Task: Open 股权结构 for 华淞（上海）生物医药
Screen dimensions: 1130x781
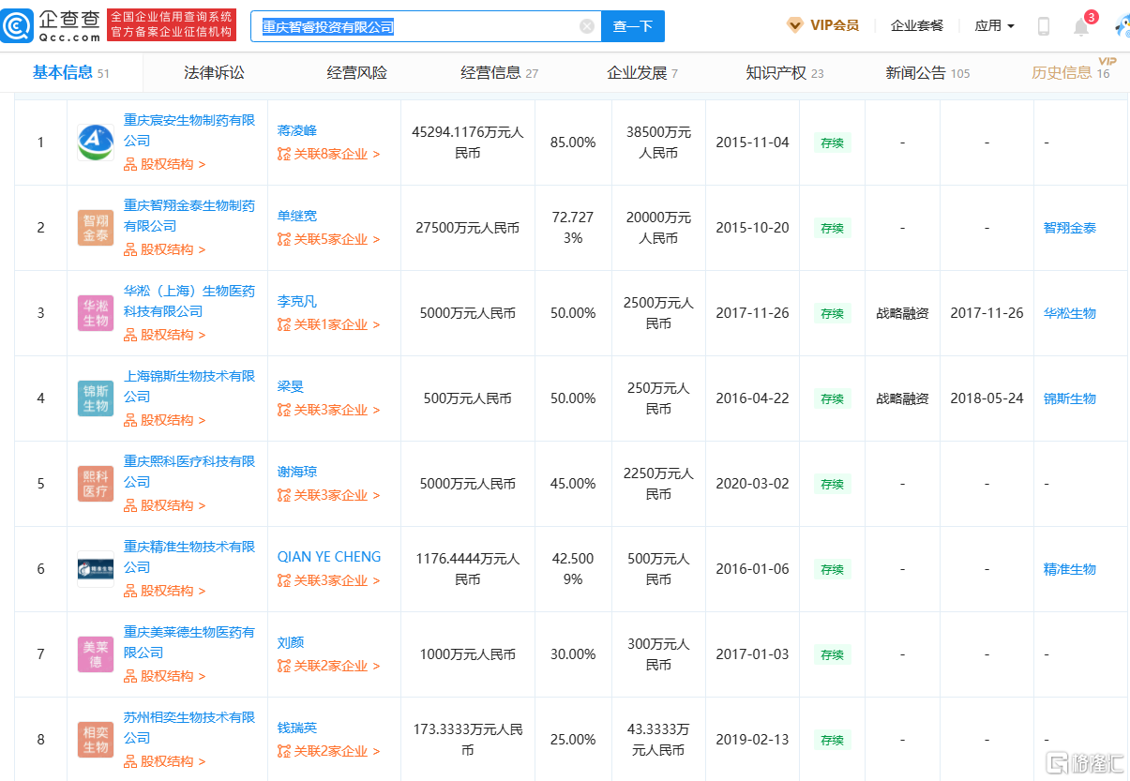Action: click(165, 335)
